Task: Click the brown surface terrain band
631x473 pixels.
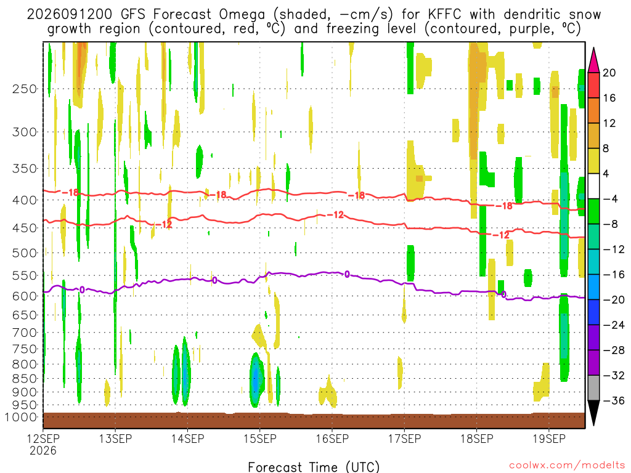Action: click(x=314, y=420)
